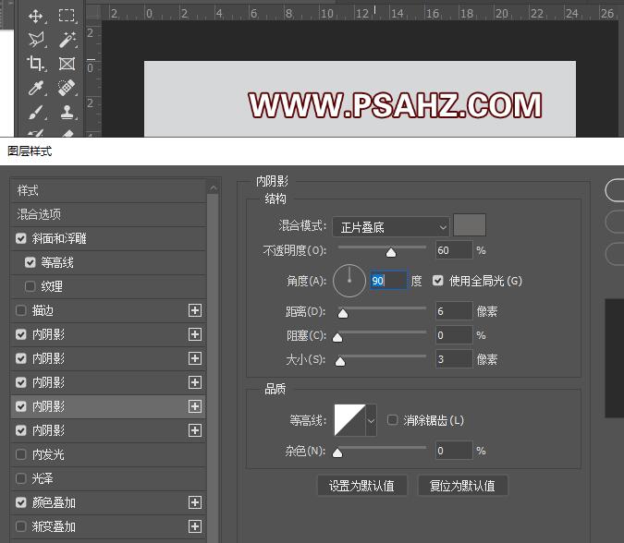Select the Rectangular Marquee tool
Viewport: 624px width, 543px height.
67,16
